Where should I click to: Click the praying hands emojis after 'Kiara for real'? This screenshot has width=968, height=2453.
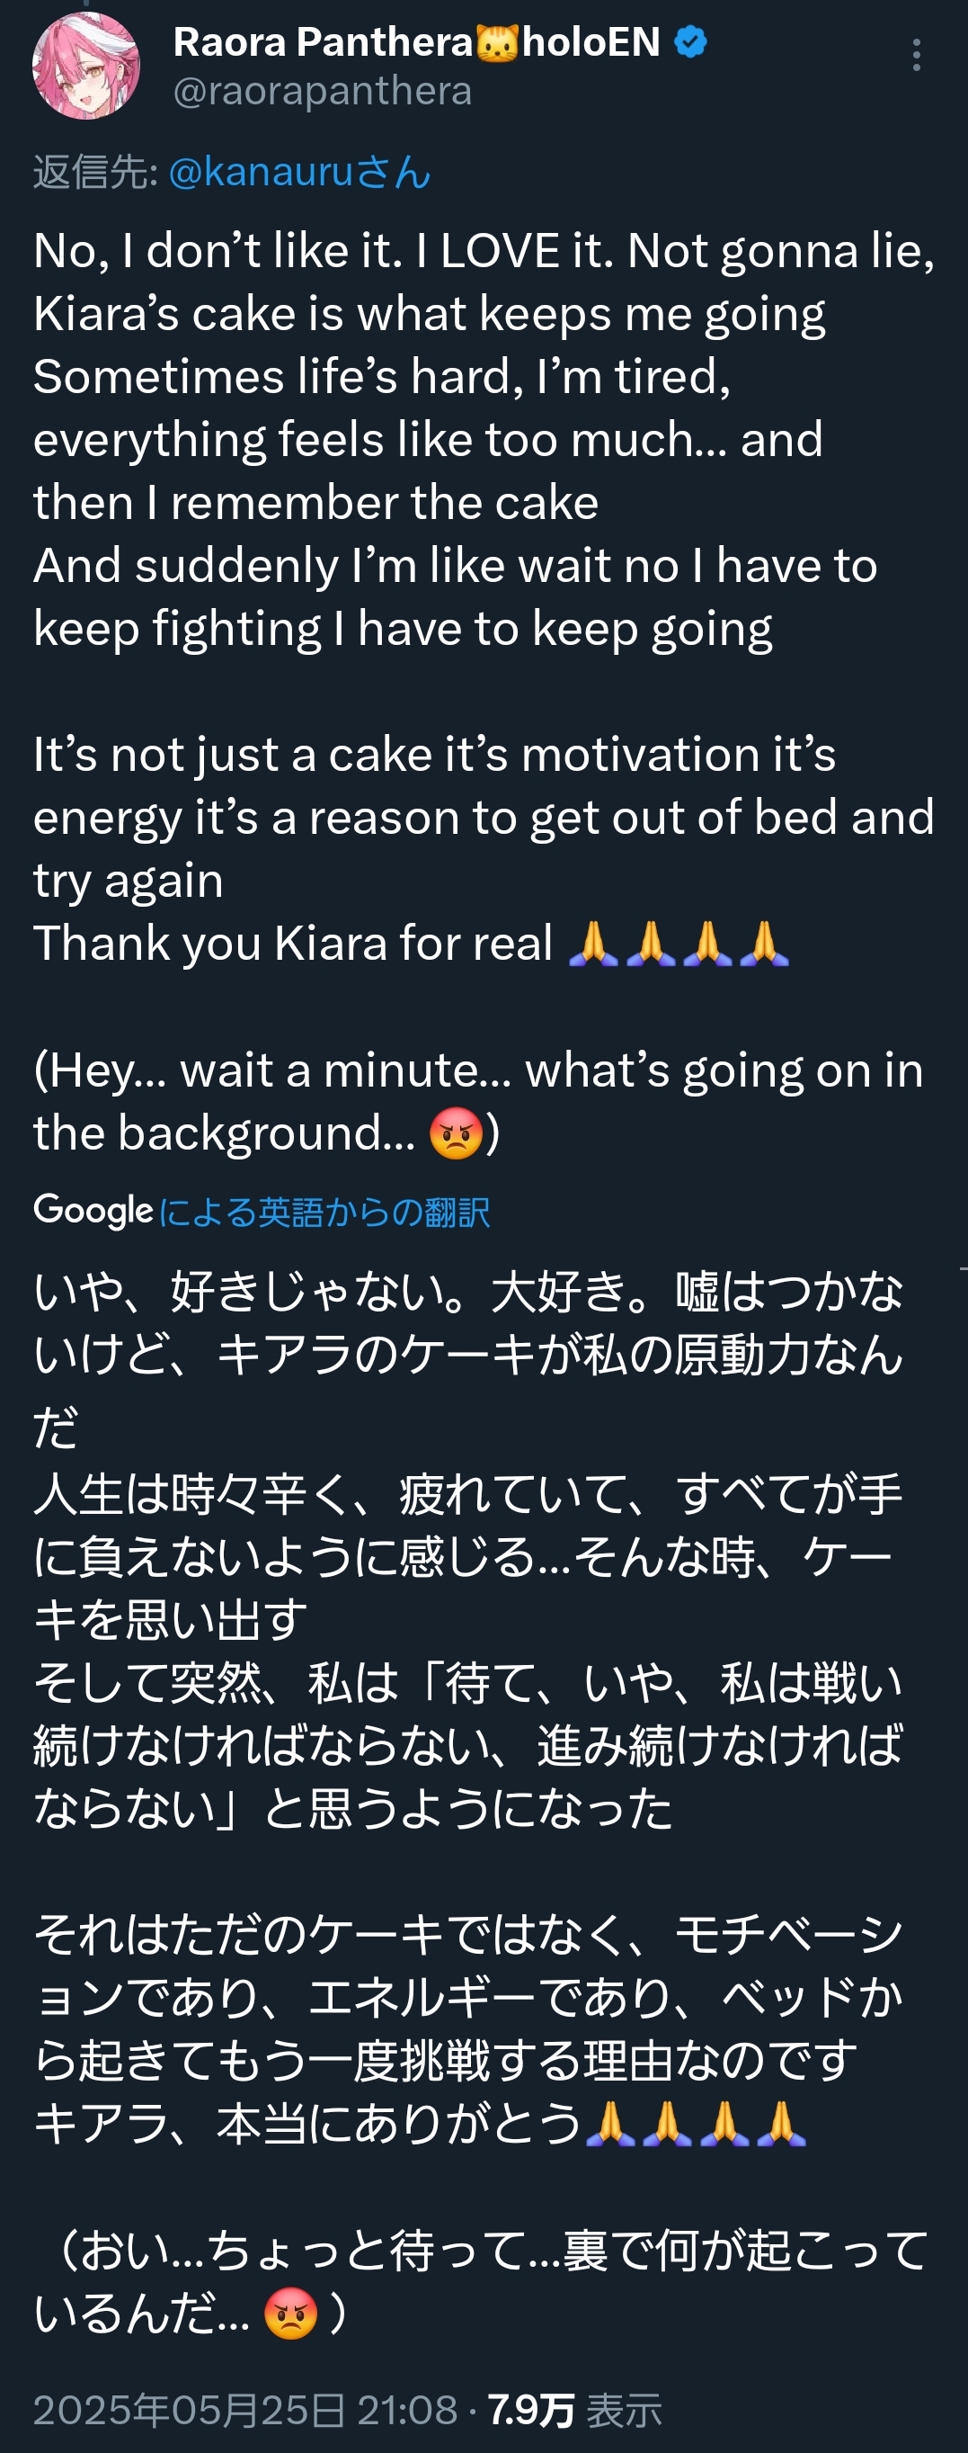[679, 944]
